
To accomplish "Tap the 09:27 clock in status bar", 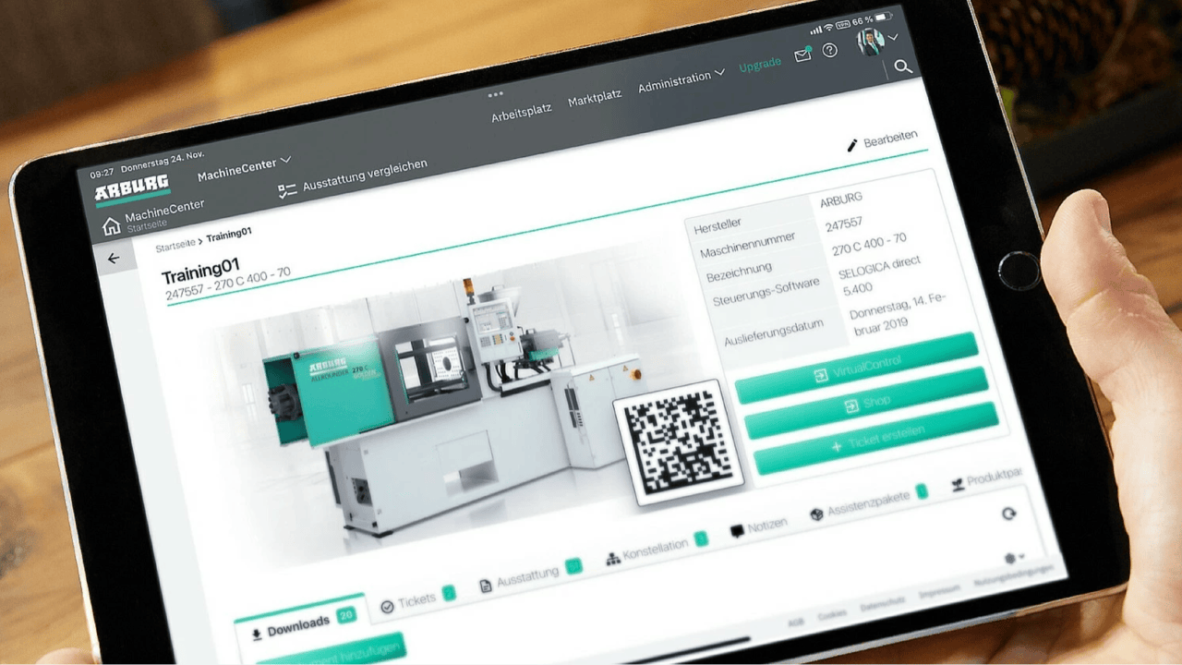I will point(102,174).
